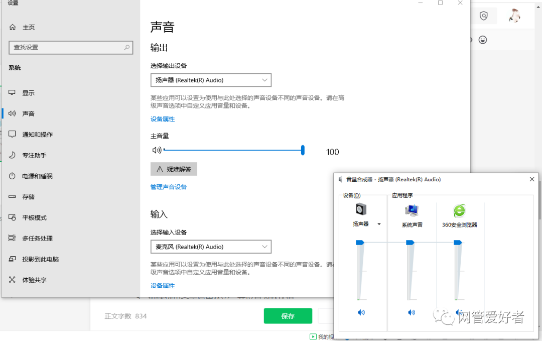
Task: Expand the 扬声器 output device dropdown
Action: tap(211, 80)
